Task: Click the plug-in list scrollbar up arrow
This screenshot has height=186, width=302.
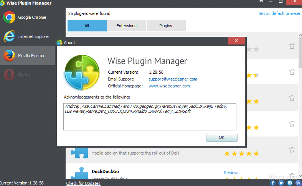Action: pyautogui.click(x=300, y=35)
